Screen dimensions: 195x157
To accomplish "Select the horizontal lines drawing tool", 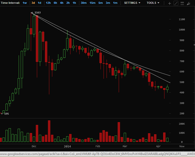I will 182,3.
